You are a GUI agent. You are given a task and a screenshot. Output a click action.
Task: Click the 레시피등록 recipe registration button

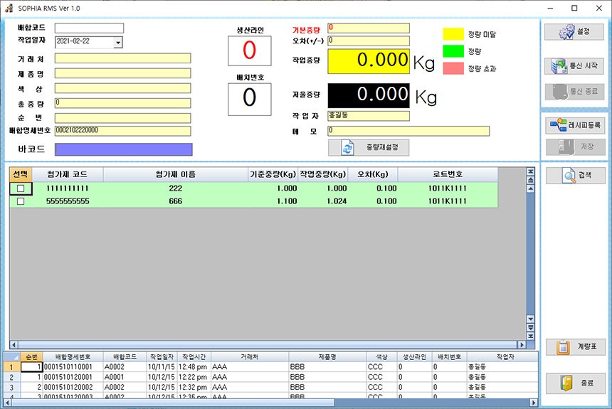(x=575, y=126)
